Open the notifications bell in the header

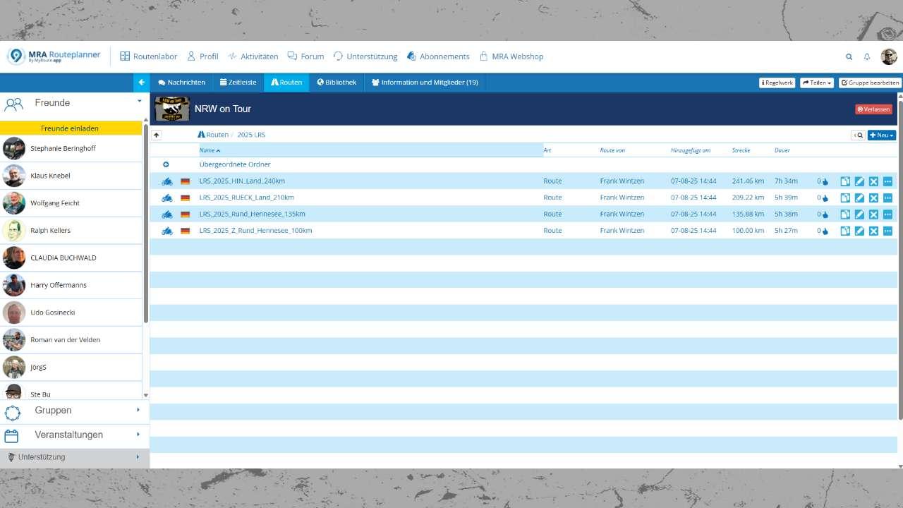coord(868,56)
